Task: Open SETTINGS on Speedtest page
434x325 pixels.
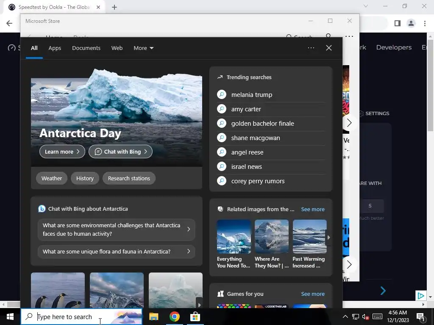Action: (374, 113)
